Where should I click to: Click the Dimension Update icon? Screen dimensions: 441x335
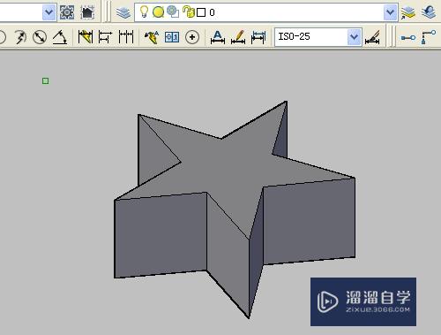(x=258, y=37)
